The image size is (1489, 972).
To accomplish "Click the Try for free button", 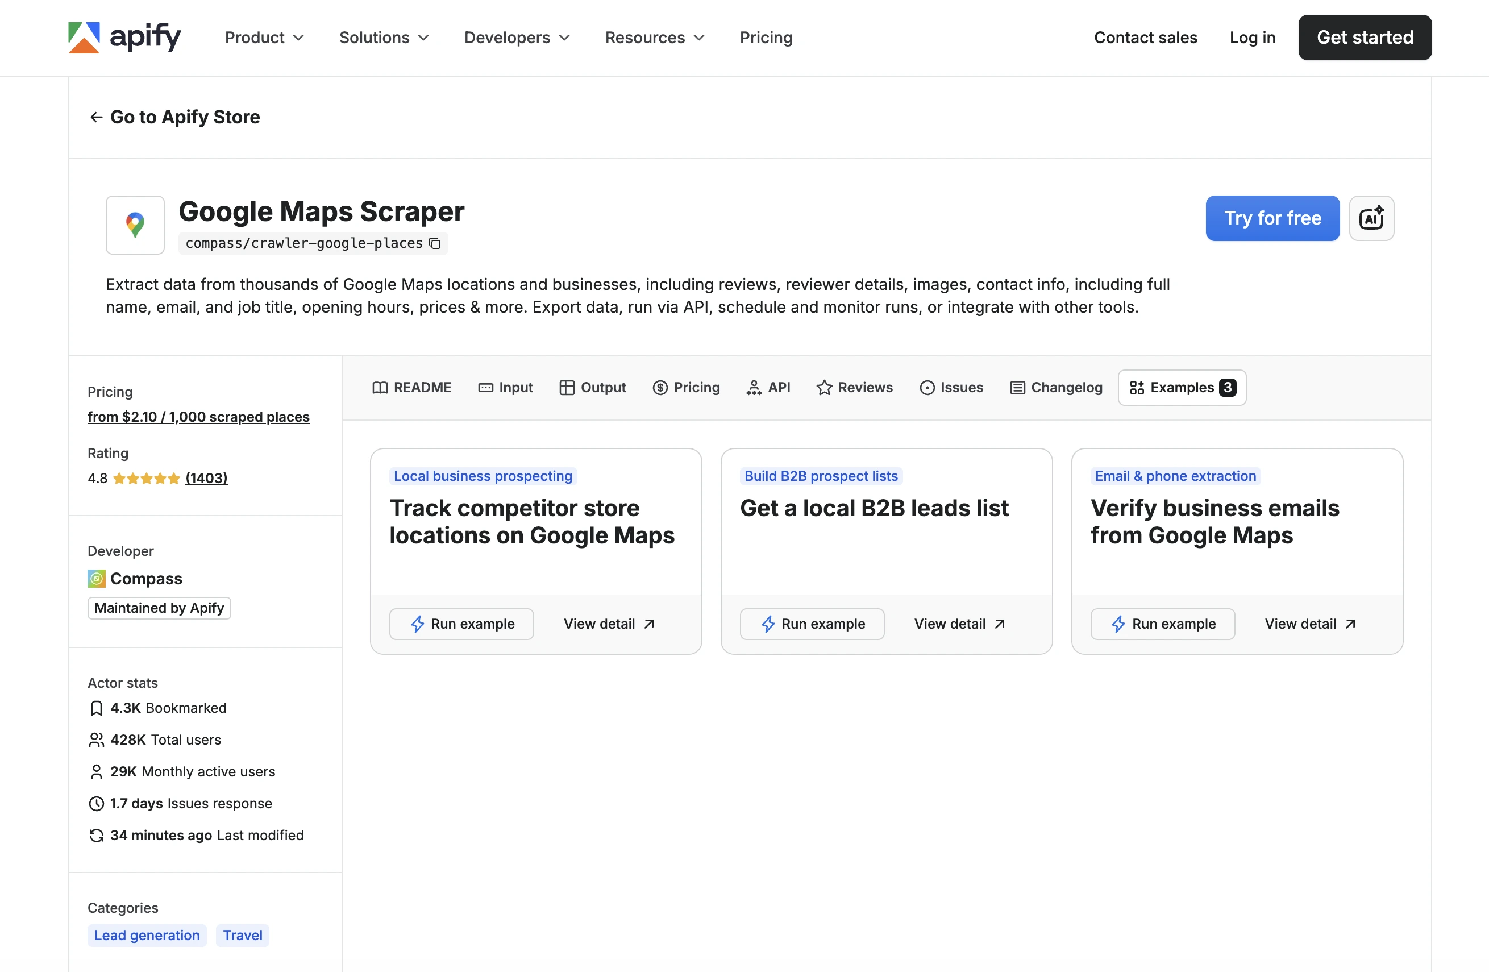I will click(1272, 218).
